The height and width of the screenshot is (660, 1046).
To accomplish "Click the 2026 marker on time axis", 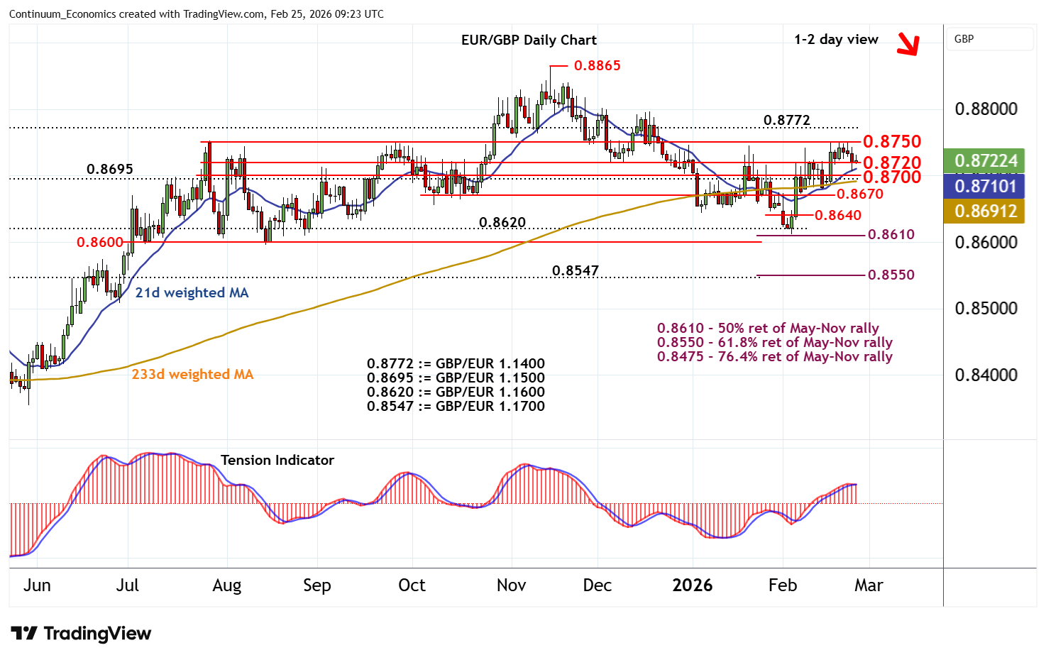I will [x=692, y=585].
